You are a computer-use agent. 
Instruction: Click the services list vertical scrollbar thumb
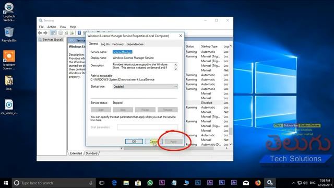coord(231,131)
